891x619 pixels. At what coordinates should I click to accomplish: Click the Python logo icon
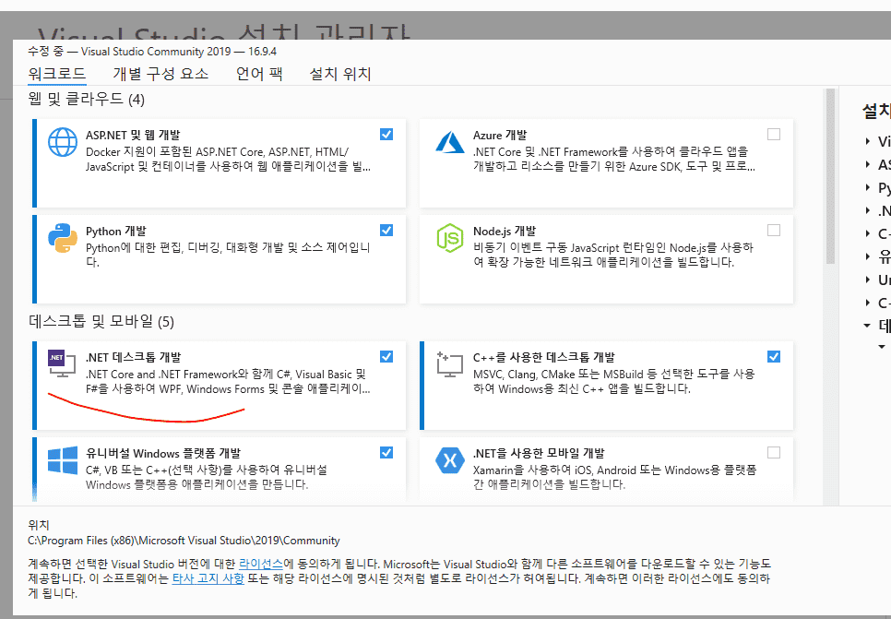click(x=63, y=238)
